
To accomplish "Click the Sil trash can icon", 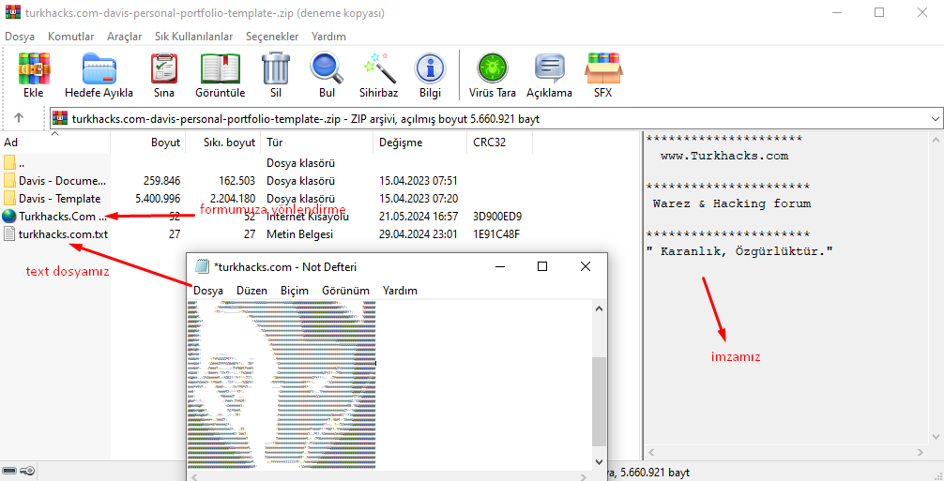I will [x=276, y=68].
